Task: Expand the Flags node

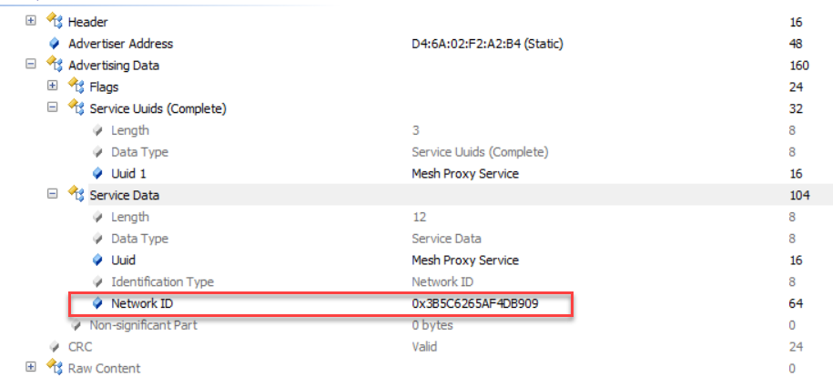Action: click(x=52, y=87)
